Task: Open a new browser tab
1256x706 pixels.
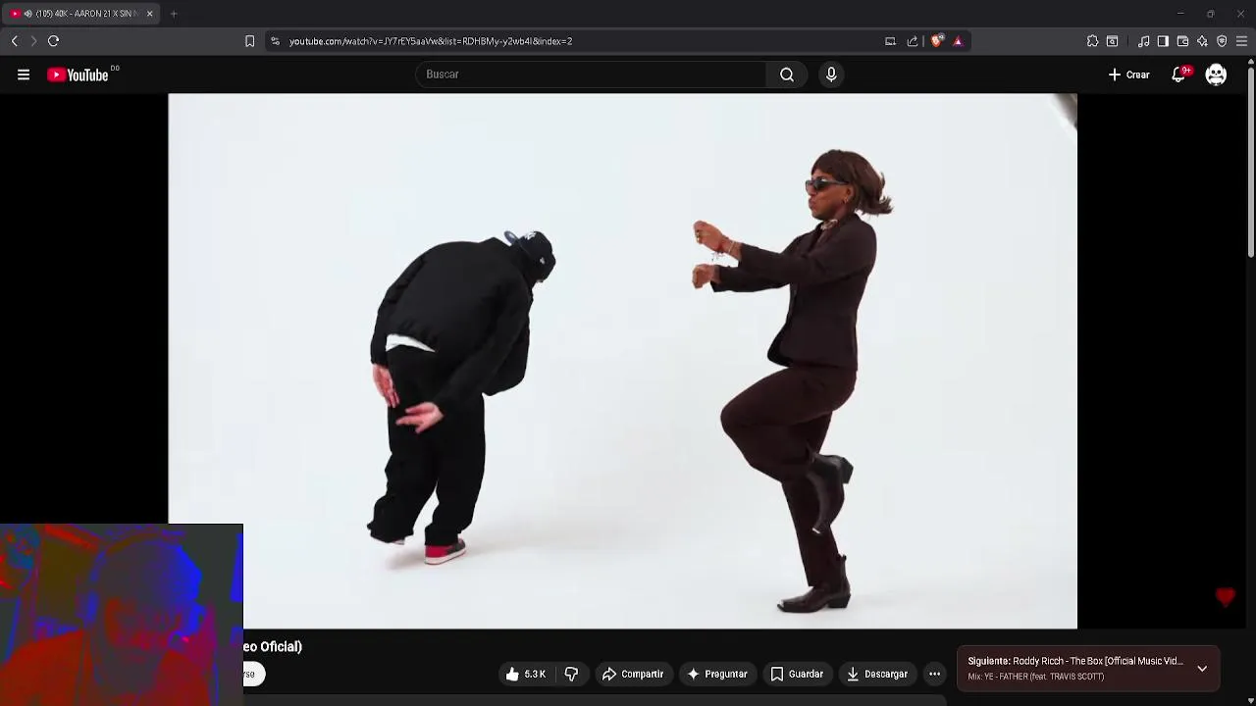Action: point(174,14)
